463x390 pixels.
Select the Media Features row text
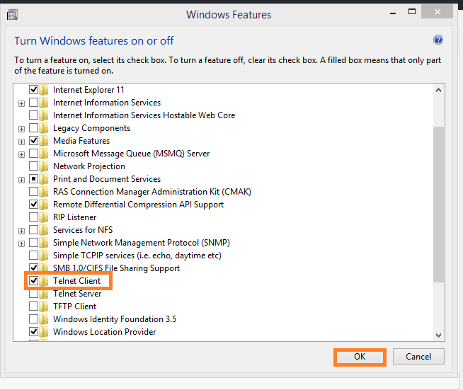81,141
